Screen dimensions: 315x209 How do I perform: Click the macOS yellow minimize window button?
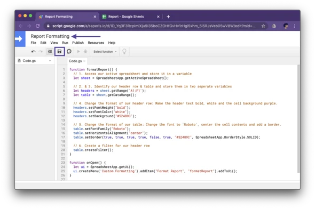[x=25, y=15]
